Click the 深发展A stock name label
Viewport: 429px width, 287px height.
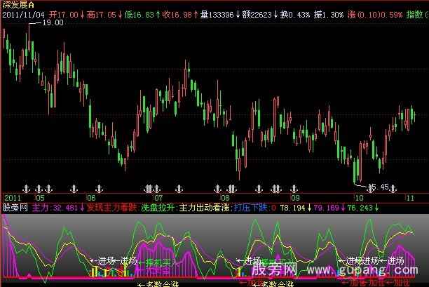(17, 5)
